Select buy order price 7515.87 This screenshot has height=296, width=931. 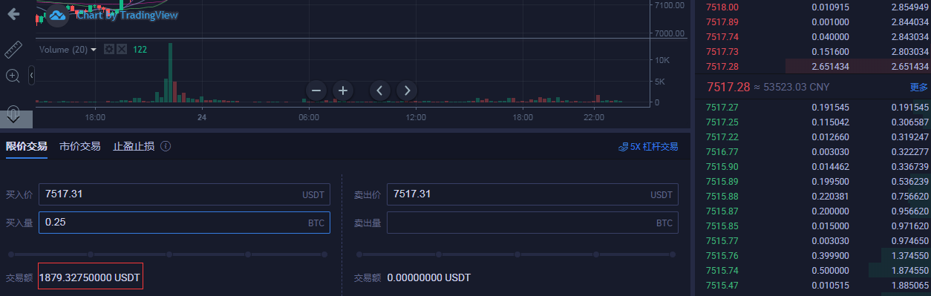coord(722,211)
